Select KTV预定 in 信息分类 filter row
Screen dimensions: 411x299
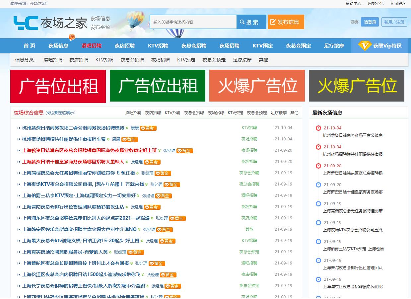(x=186, y=60)
